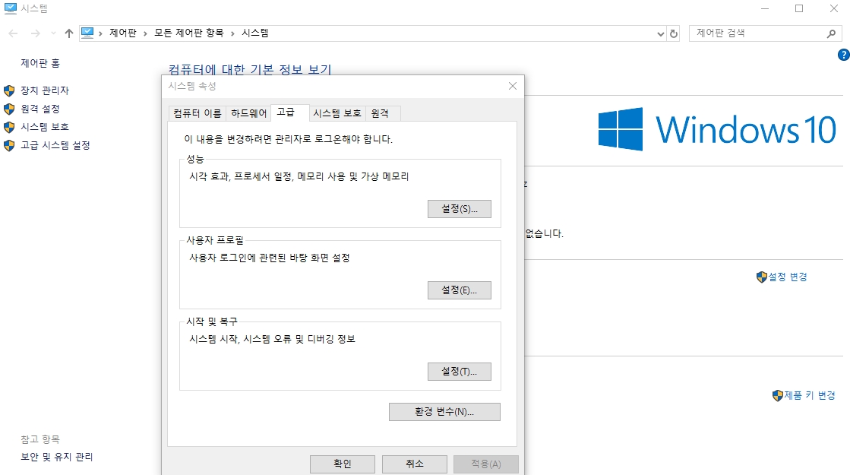Open the recent locations dropdown arrow
This screenshot has height=475, width=850.
pyautogui.click(x=53, y=33)
